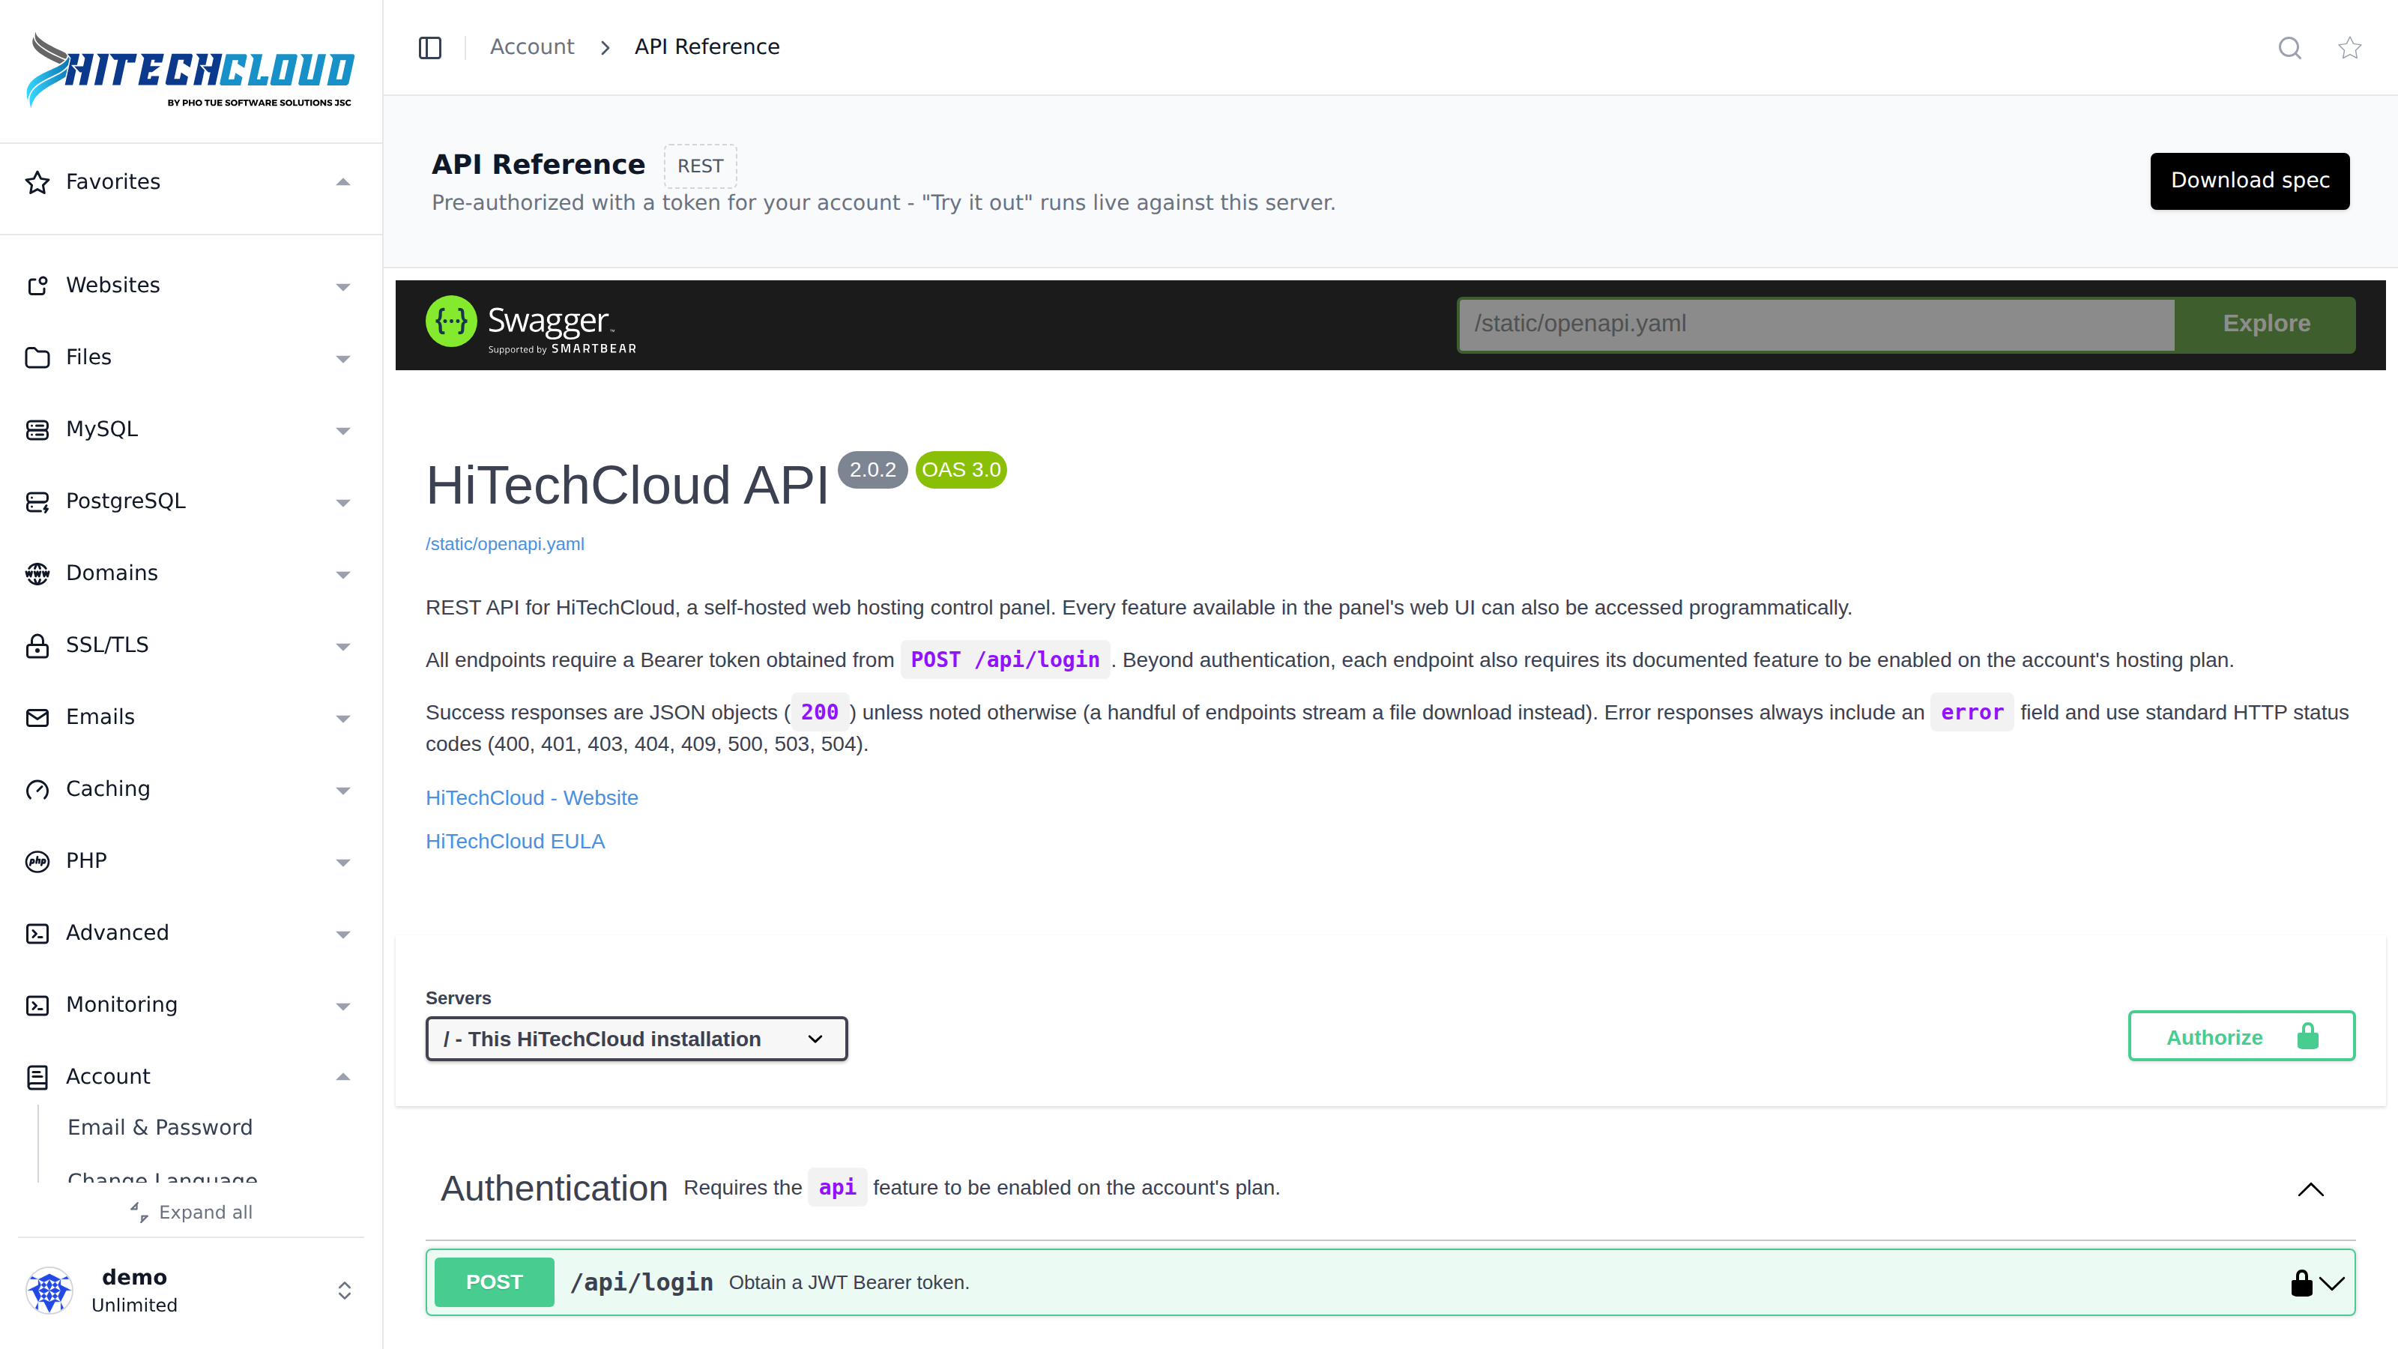Collapse the Authentication section chevron
Viewport: 2398px width, 1349px height.
pos(2310,1189)
